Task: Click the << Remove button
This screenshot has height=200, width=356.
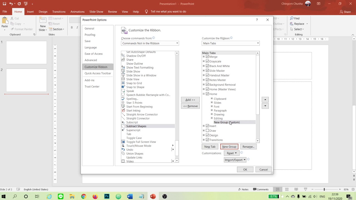Action: click(x=190, y=106)
